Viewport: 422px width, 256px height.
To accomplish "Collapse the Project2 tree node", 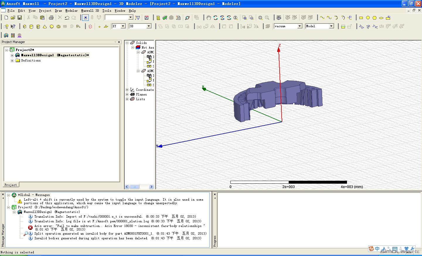I will [6, 50].
